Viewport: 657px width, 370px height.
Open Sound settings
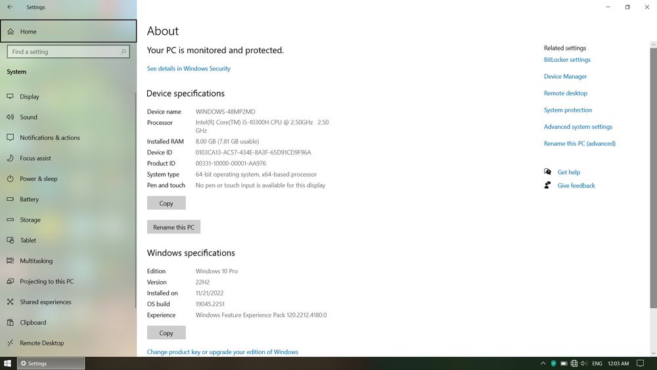68,117
